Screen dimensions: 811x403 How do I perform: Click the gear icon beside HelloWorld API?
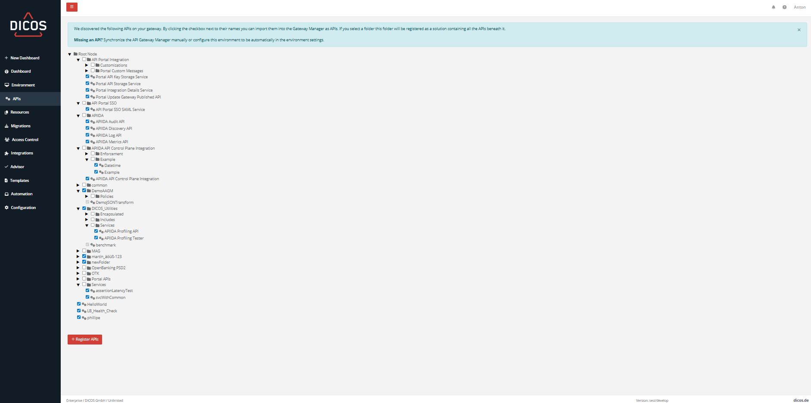pos(84,305)
